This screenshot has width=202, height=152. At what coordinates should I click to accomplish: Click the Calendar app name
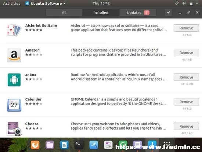pyautogui.click(x=33, y=99)
